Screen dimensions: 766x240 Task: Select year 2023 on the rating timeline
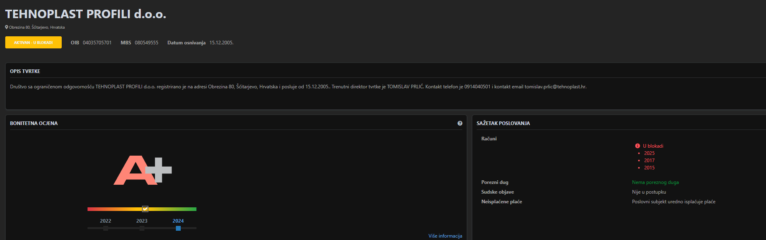(142, 221)
